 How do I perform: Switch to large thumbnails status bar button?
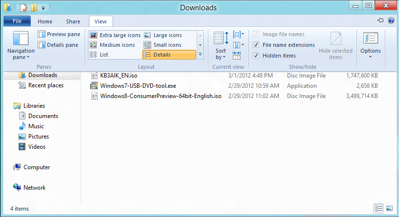(389, 208)
